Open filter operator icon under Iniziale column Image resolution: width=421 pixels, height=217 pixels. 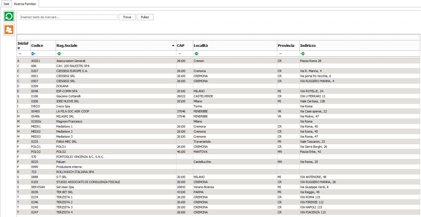pos(20,54)
